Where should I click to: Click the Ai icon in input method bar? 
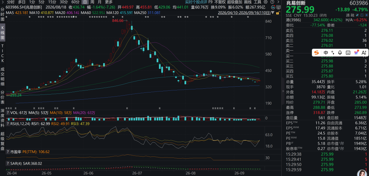pyautogui.click(x=364, y=53)
